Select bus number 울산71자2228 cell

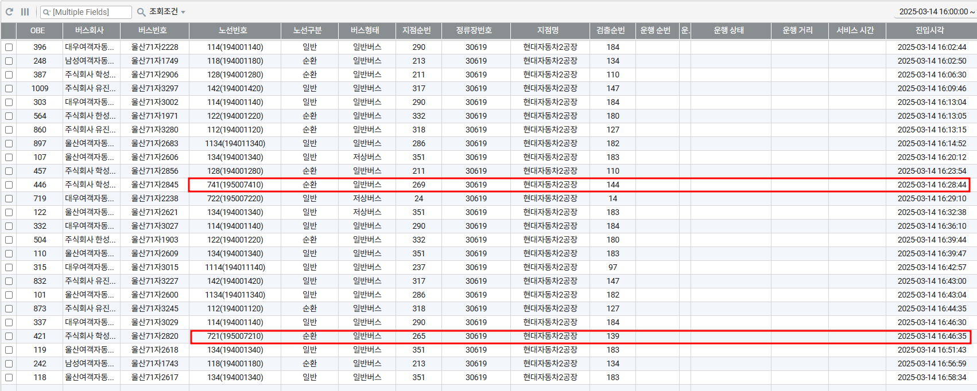pyautogui.click(x=155, y=47)
